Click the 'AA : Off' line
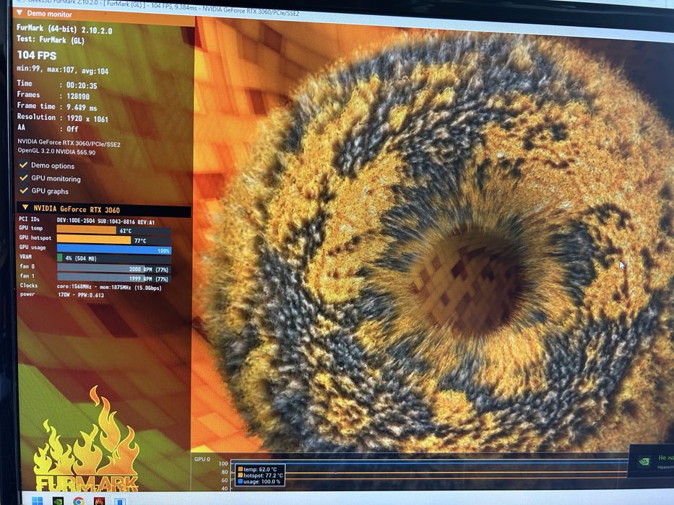Viewport: 674px width, 505px height. tap(48, 128)
